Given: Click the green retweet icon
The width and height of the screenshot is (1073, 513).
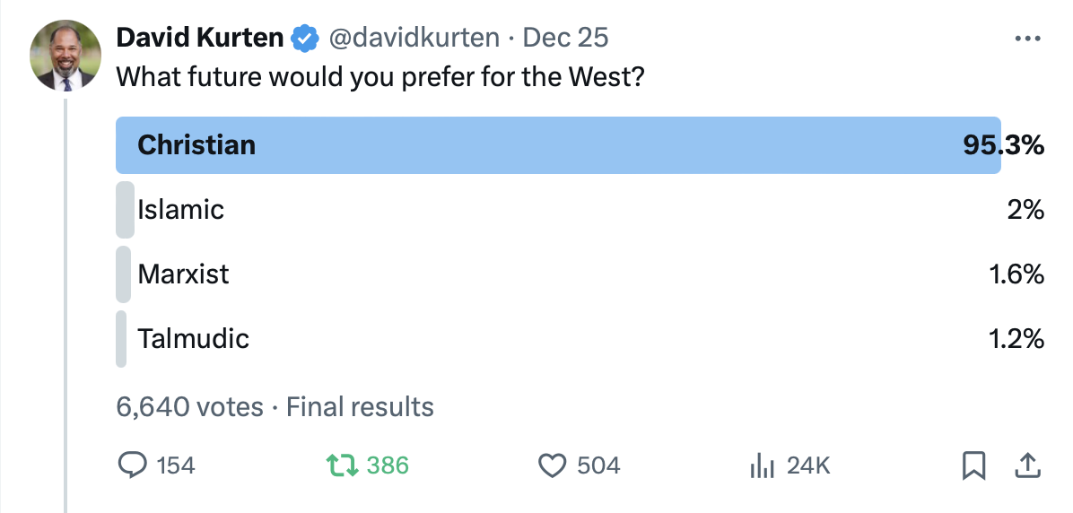Looking at the screenshot, I should [x=342, y=465].
